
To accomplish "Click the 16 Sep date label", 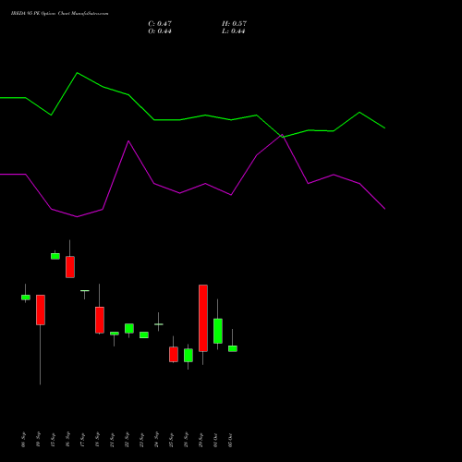I will 68,440.
